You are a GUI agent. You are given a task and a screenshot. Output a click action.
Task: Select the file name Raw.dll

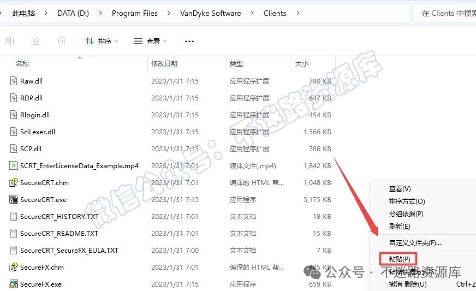31,81
